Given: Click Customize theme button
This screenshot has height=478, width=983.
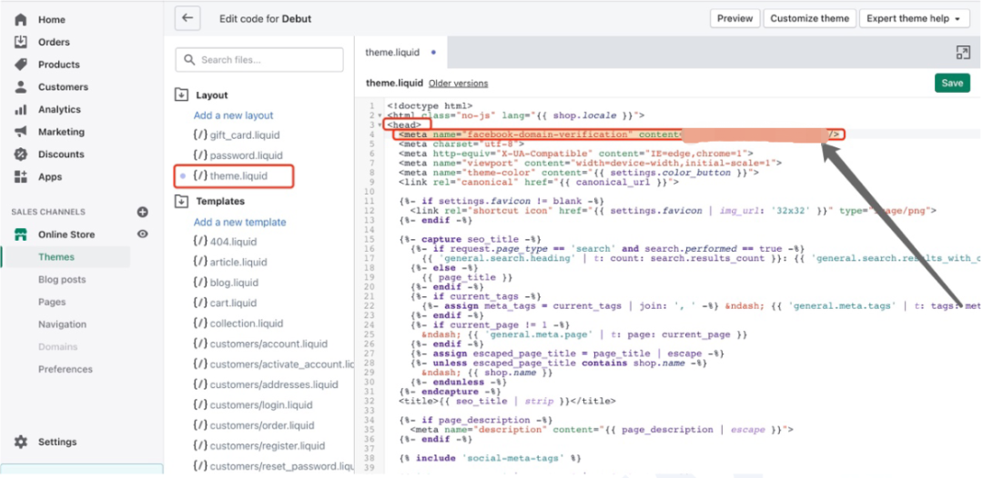Looking at the screenshot, I should (x=809, y=19).
